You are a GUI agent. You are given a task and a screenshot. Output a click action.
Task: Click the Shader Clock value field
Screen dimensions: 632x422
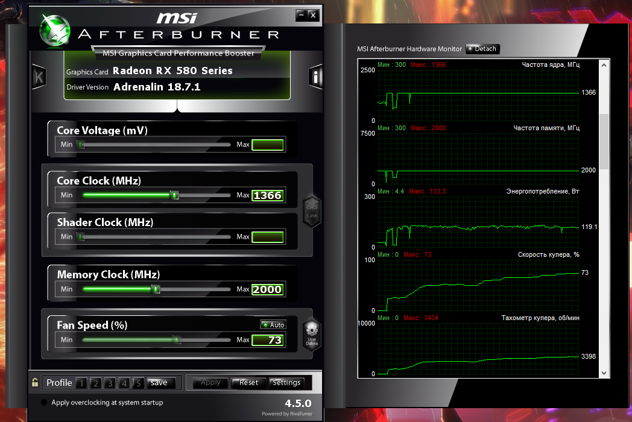(268, 237)
